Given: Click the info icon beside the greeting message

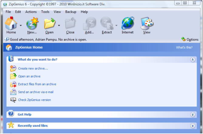Looking at the screenshot, I should pyautogui.click(x=7, y=39).
